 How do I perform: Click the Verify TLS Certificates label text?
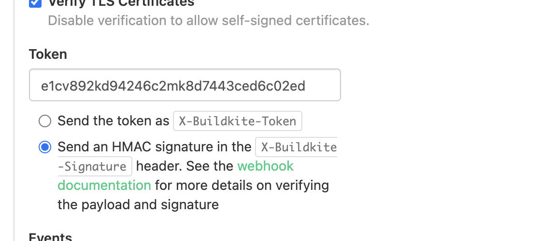coord(121,3)
